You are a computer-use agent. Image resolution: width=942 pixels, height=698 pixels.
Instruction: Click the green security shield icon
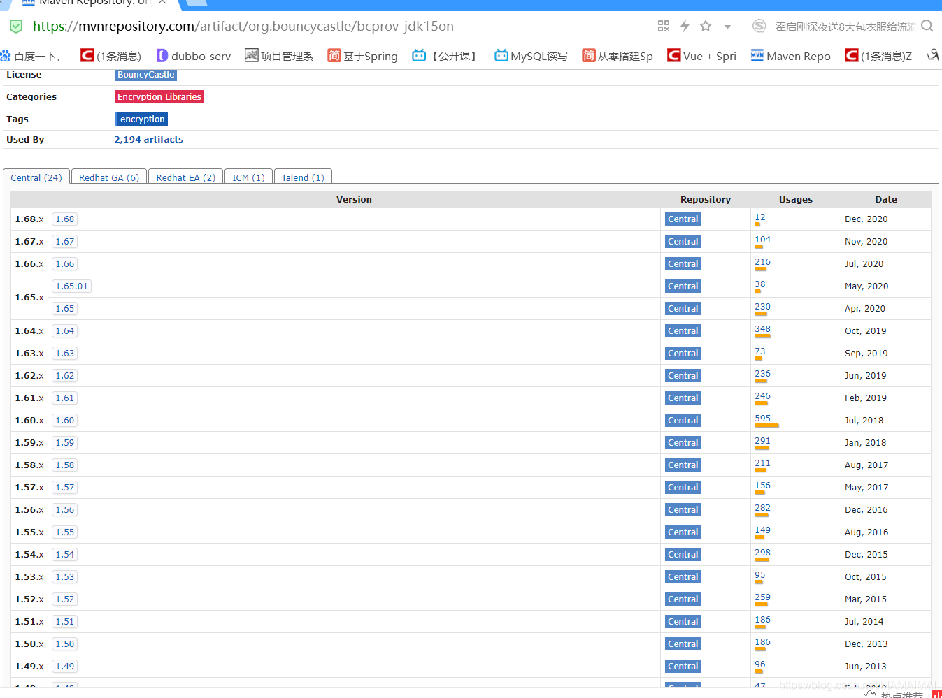[16, 27]
